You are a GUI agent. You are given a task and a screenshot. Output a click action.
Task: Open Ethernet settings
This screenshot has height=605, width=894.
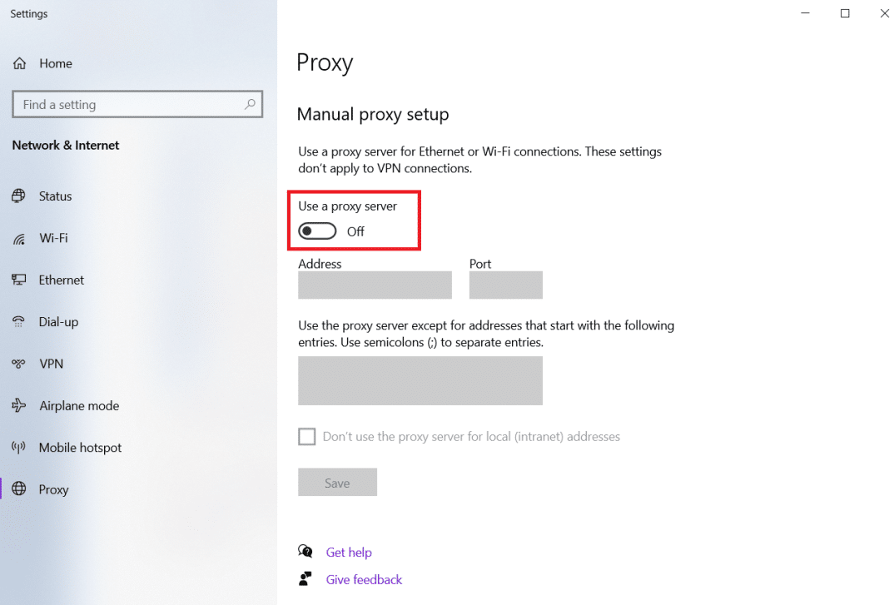tap(61, 280)
